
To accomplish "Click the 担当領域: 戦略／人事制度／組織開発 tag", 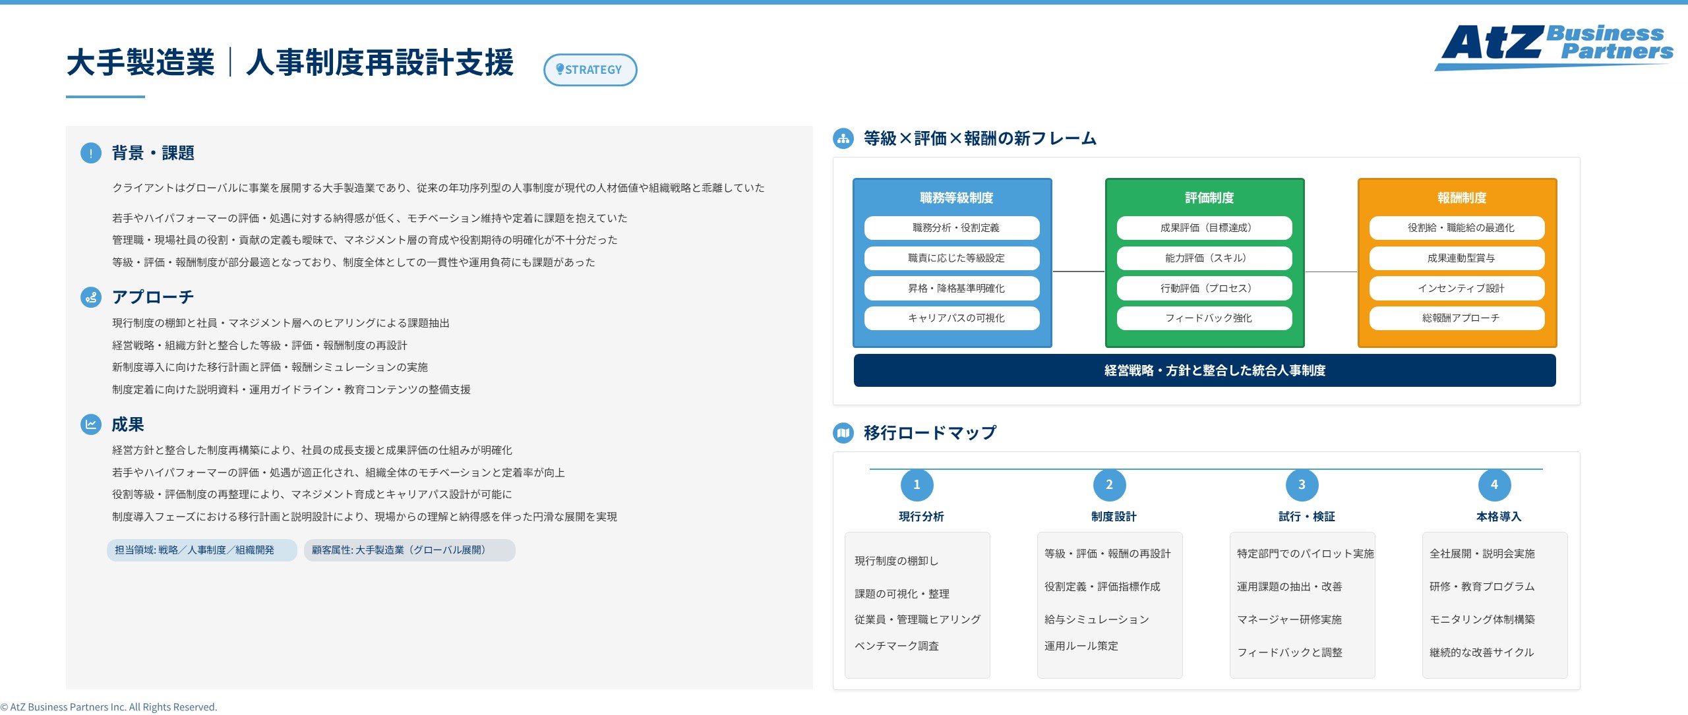I will click(201, 550).
